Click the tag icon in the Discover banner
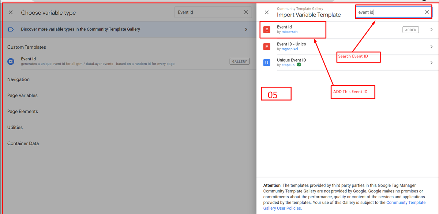This screenshot has width=439, height=214. 11,29
